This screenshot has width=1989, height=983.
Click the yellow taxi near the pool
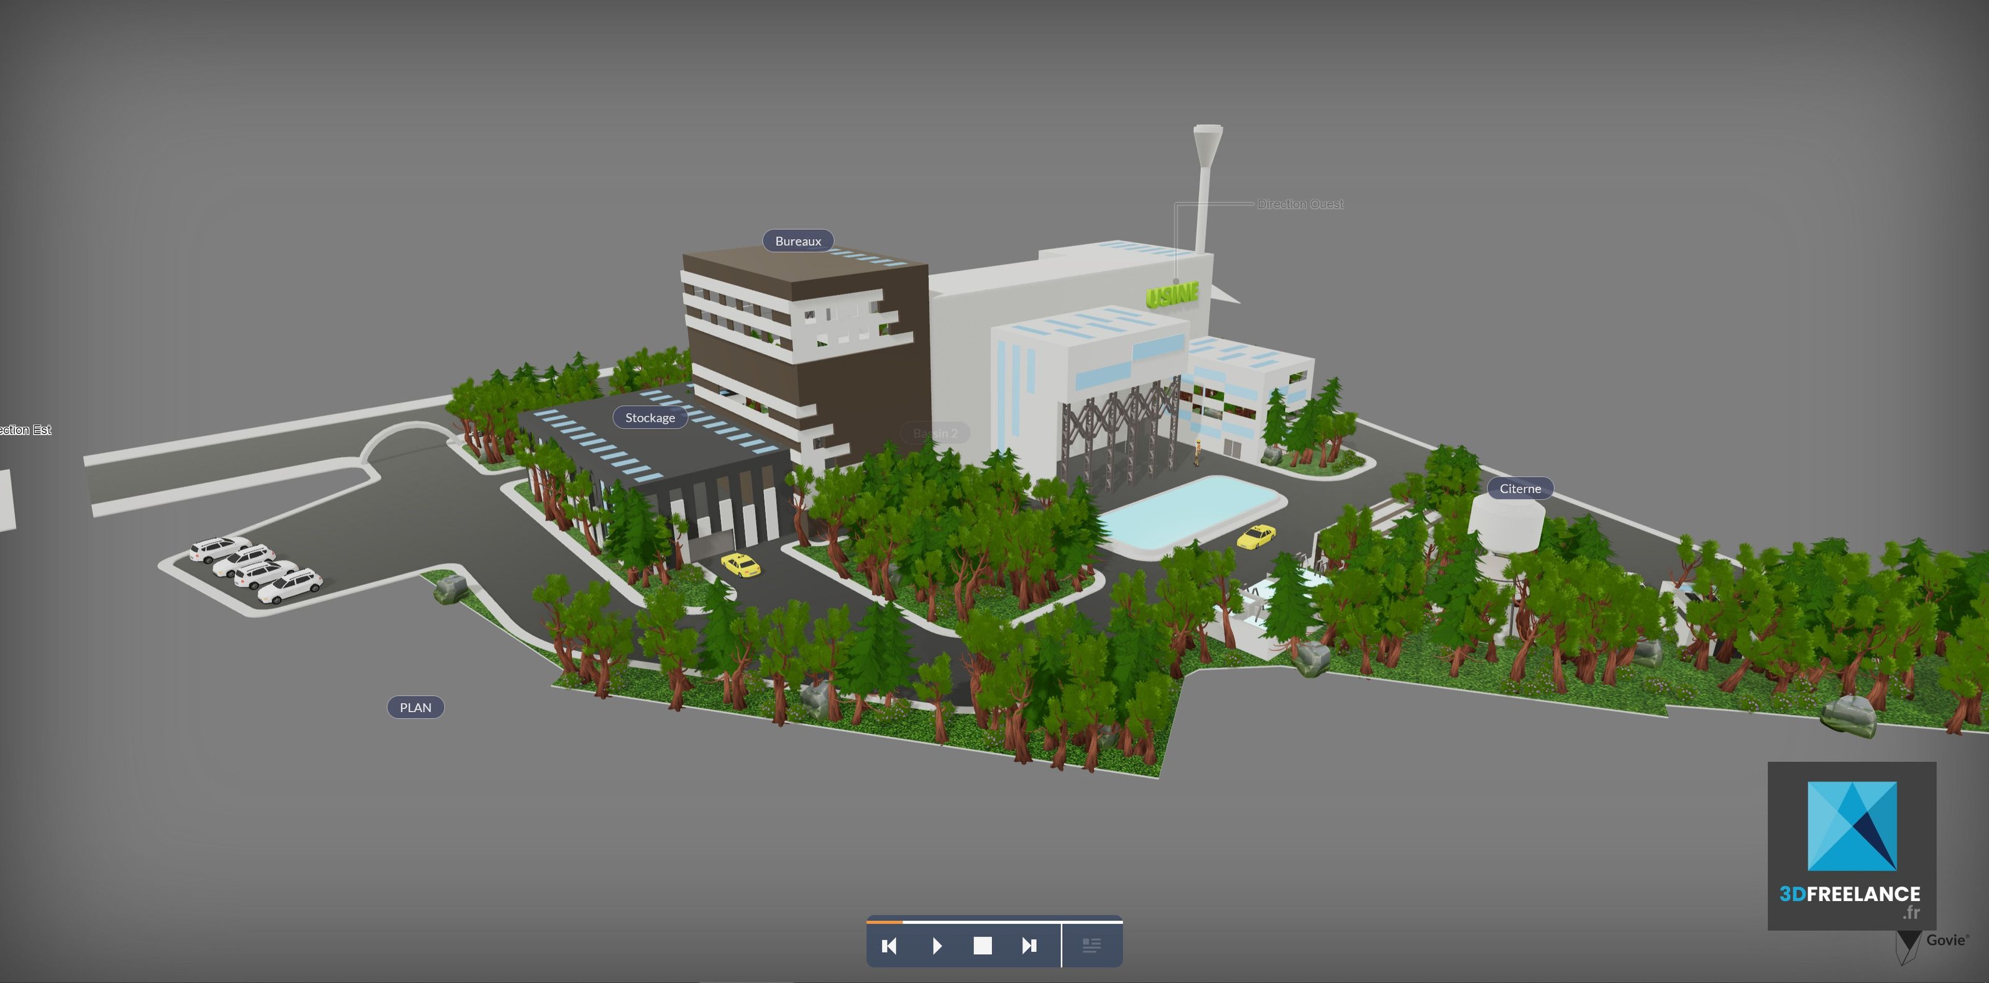point(1256,536)
